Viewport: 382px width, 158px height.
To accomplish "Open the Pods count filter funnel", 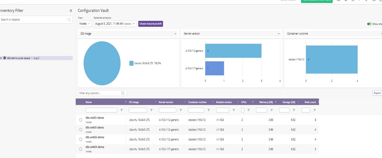I will click(315, 110).
